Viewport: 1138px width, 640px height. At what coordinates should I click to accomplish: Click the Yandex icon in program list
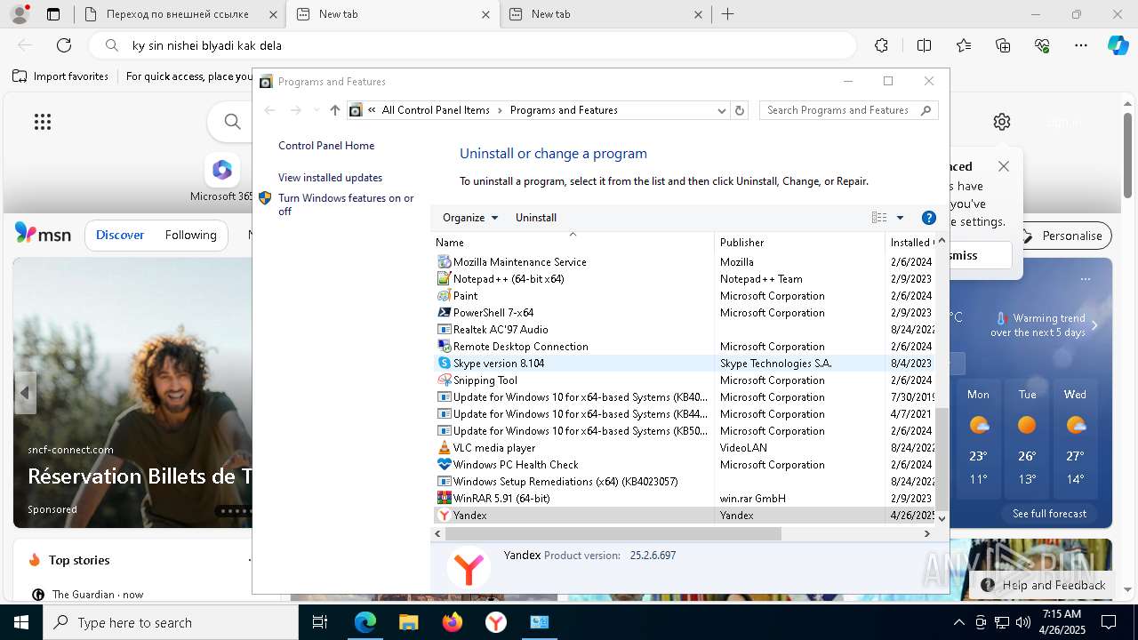(445, 516)
